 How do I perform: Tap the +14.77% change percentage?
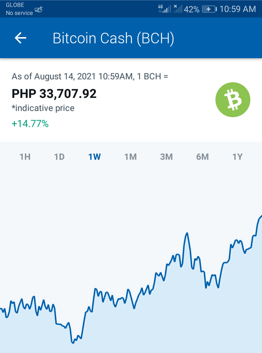tap(30, 124)
